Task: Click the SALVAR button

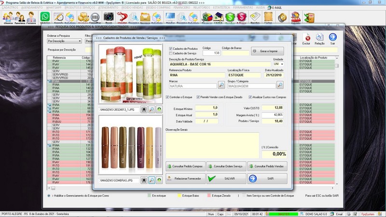Action: [226, 178]
